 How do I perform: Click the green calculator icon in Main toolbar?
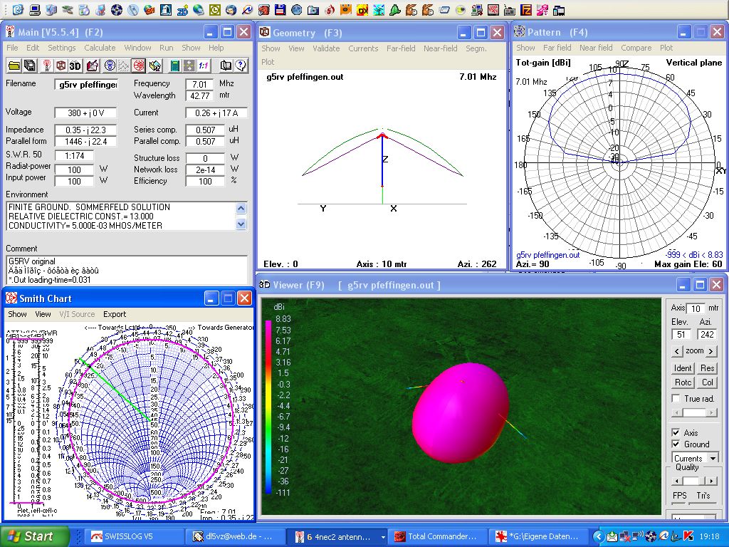tap(175, 66)
